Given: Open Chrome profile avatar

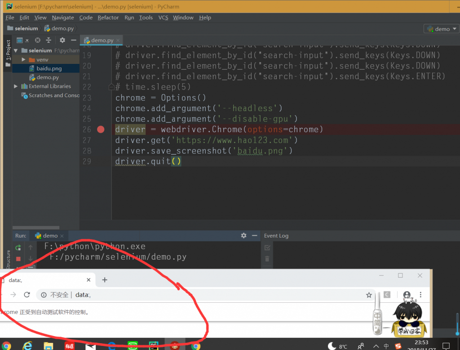Looking at the screenshot, I should [x=407, y=295].
